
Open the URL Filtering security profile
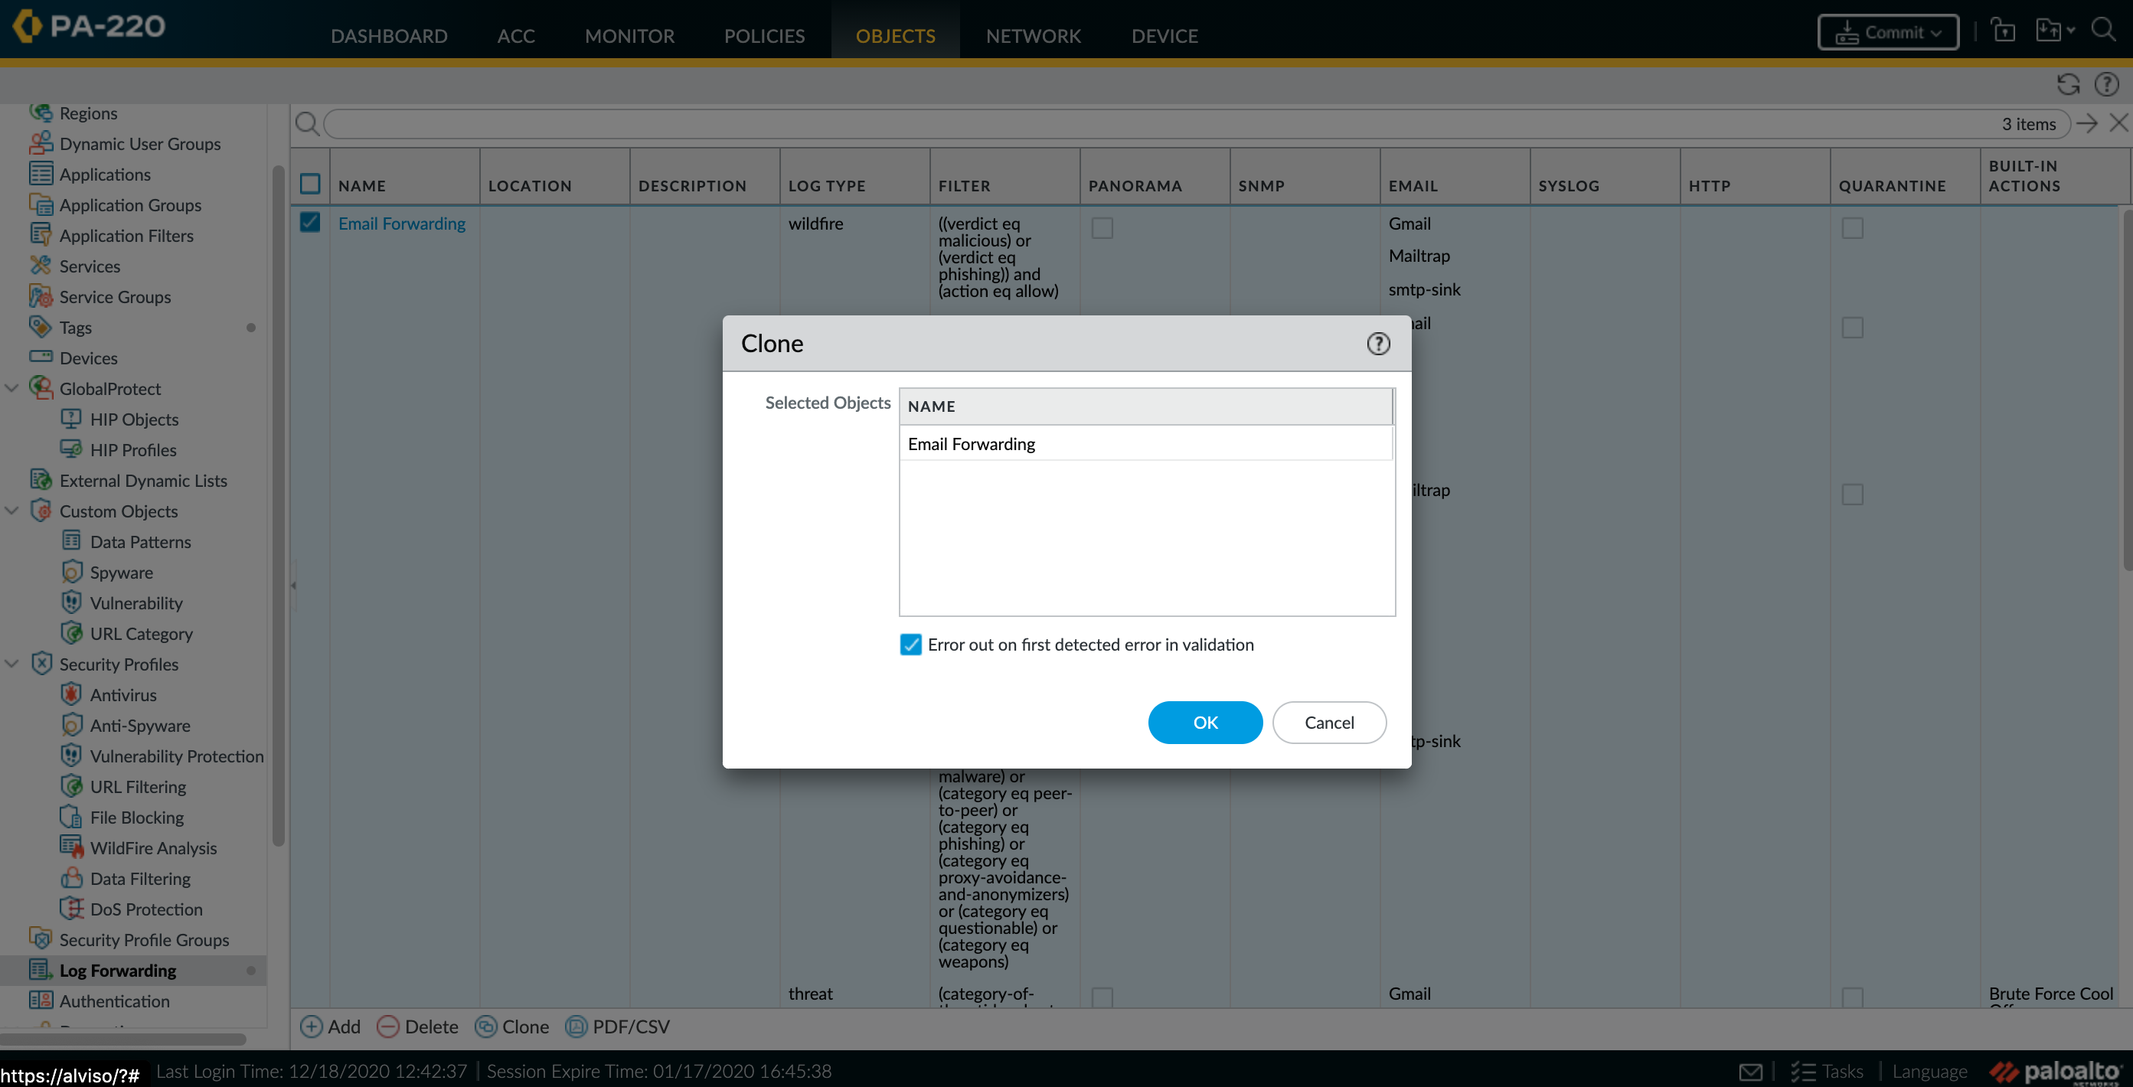(139, 786)
